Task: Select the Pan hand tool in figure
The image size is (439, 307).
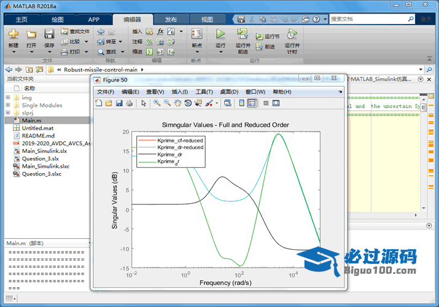Action: point(177,103)
